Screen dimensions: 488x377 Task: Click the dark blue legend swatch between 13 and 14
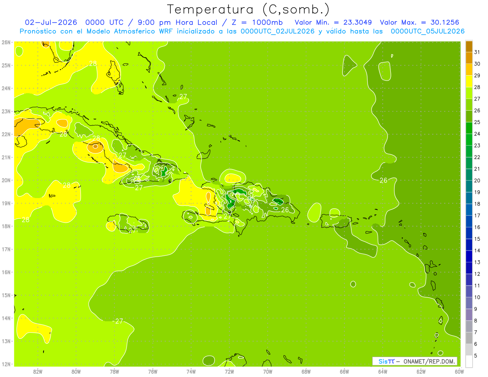[469, 256]
